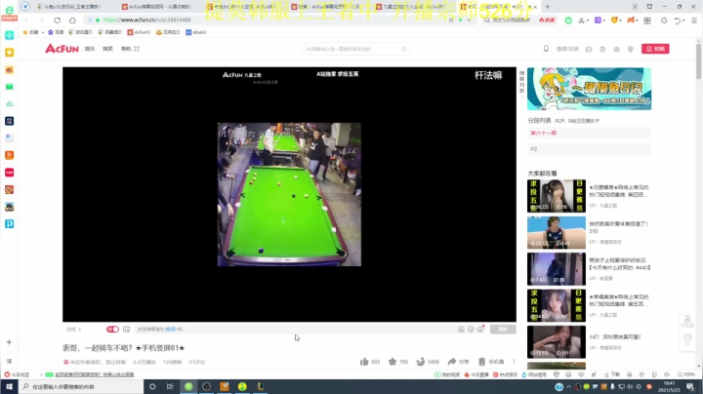Click the AcFun search box

pos(357,49)
